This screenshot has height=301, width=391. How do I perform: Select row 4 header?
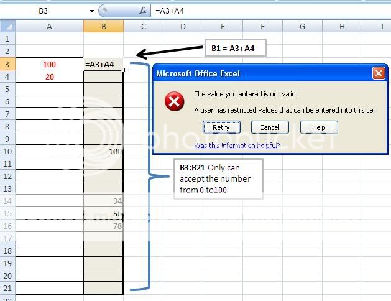(7, 76)
